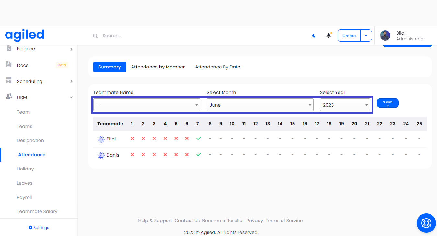437x236 pixels.
Task: Open help lifebuoy chat icon
Action: 426,223
